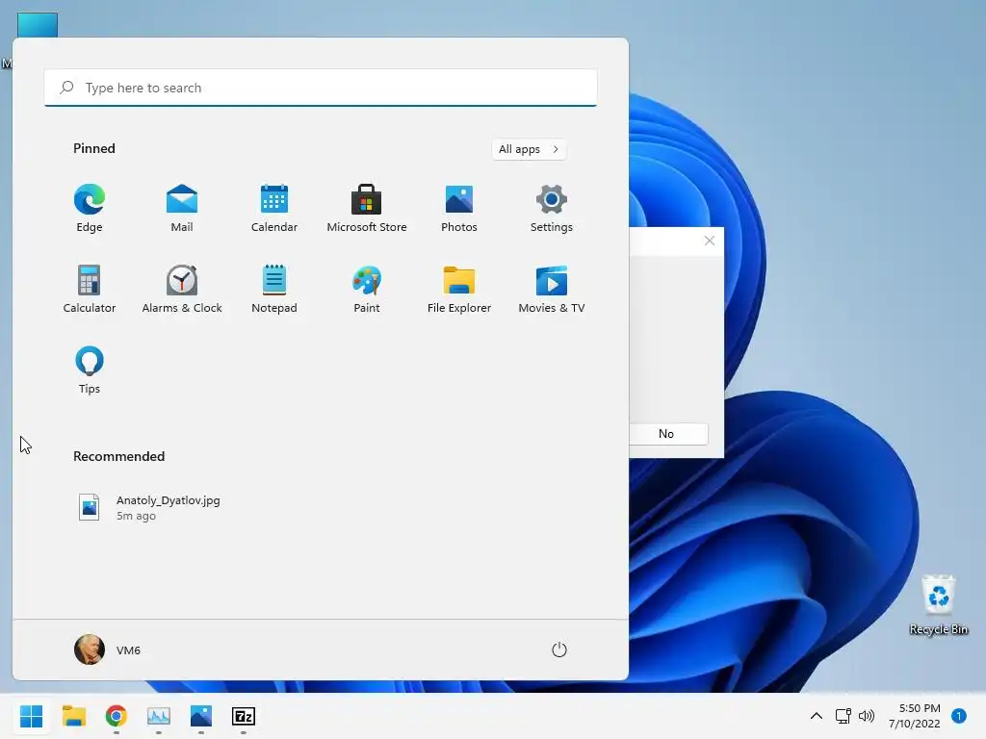
Task: Open recommended file Anatoly_Dyatlov.jpg
Action: [x=149, y=508]
